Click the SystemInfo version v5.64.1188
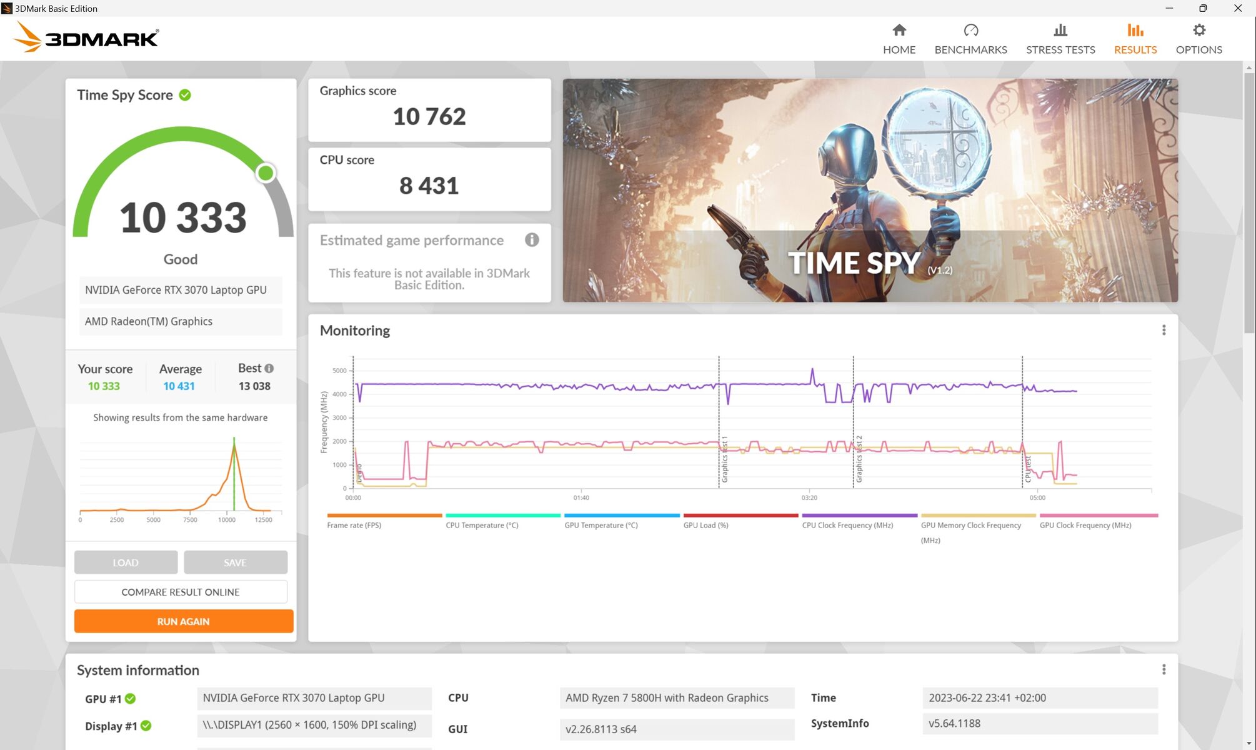This screenshot has width=1256, height=750. (1040, 724)
